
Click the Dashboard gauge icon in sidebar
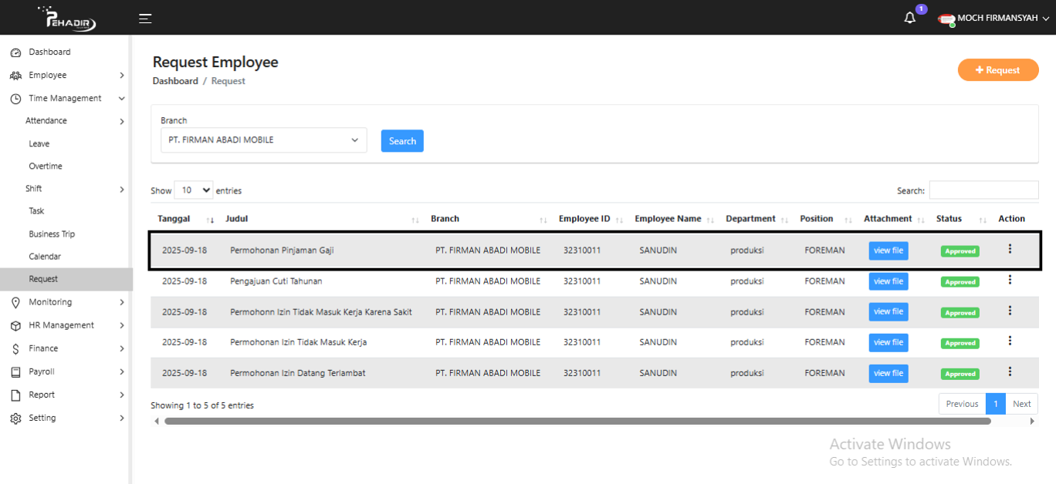pos(15,52)
